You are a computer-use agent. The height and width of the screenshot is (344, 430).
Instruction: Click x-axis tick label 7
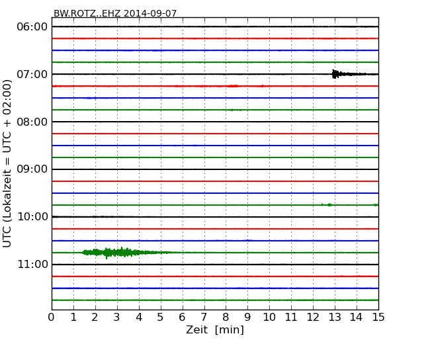[204, 318]
